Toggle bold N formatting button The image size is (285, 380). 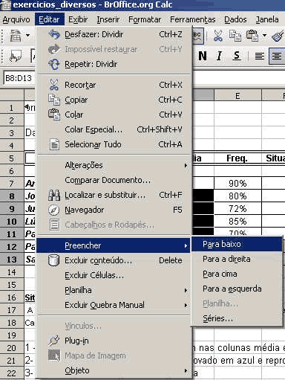[203, 56]
